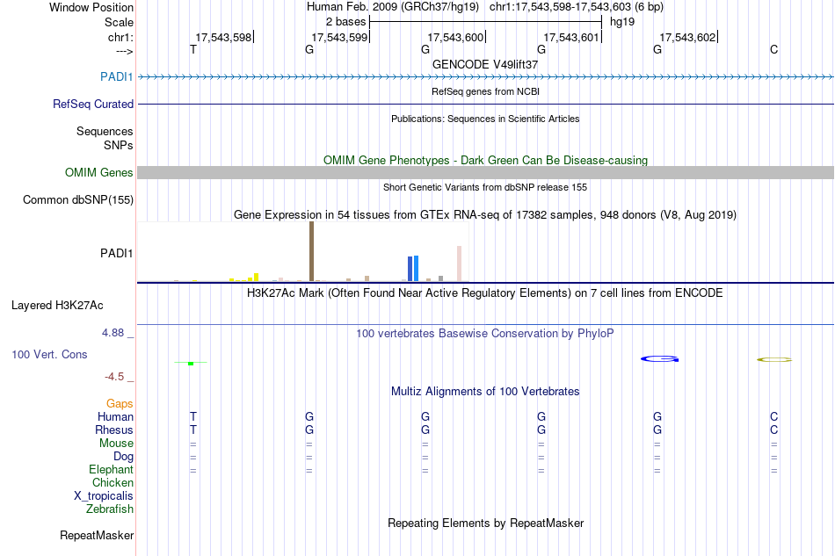
Task: Open the RefSeq Curated track label
Action: pyautogui.click(x=92, y=104)
